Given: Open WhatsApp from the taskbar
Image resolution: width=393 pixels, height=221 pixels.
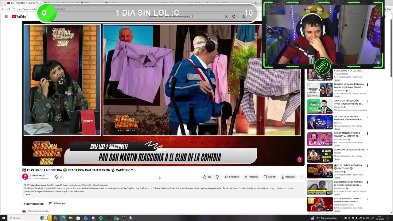Looking at the screenshot, I should pyautogui.click(x=116, y=218).
